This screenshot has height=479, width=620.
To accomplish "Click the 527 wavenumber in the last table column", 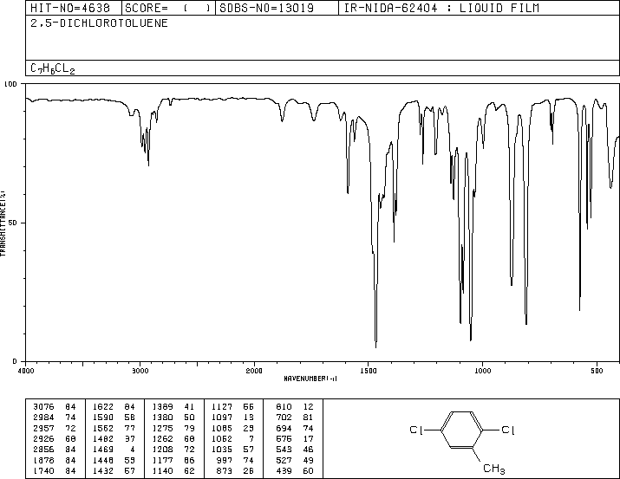I will pyautogui.click(x=284, y=460).
